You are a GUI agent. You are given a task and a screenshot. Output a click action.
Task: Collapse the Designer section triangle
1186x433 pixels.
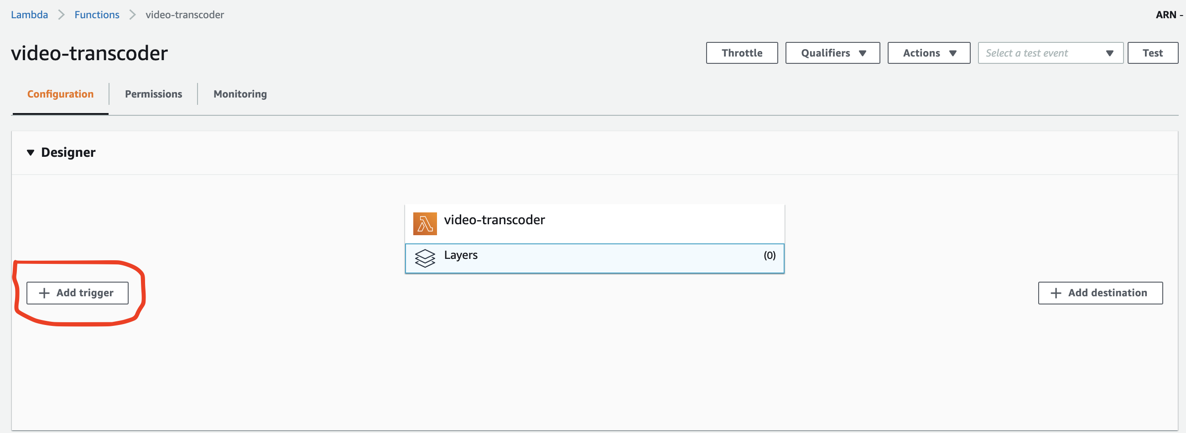31,152
